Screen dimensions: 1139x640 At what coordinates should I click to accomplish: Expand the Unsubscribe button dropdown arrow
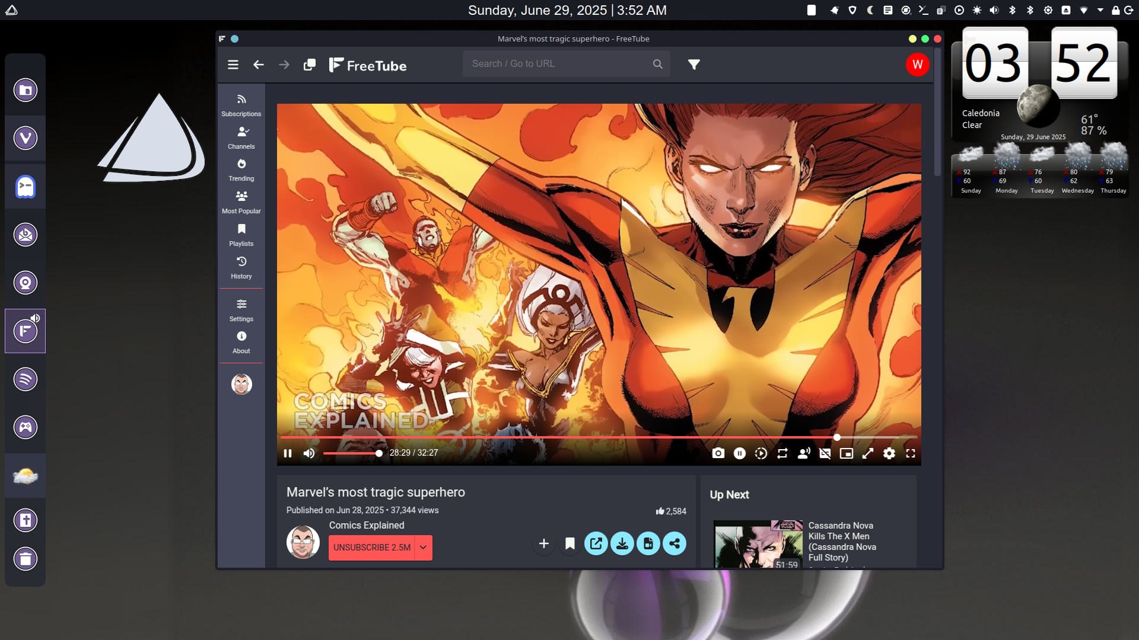tap(423, 548)
